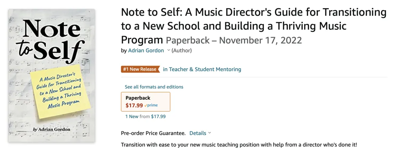Image resolution: width=398 pixels, height=150 pixels.
Task: Click the (Author) label beside the name
Action: [181, 50]
